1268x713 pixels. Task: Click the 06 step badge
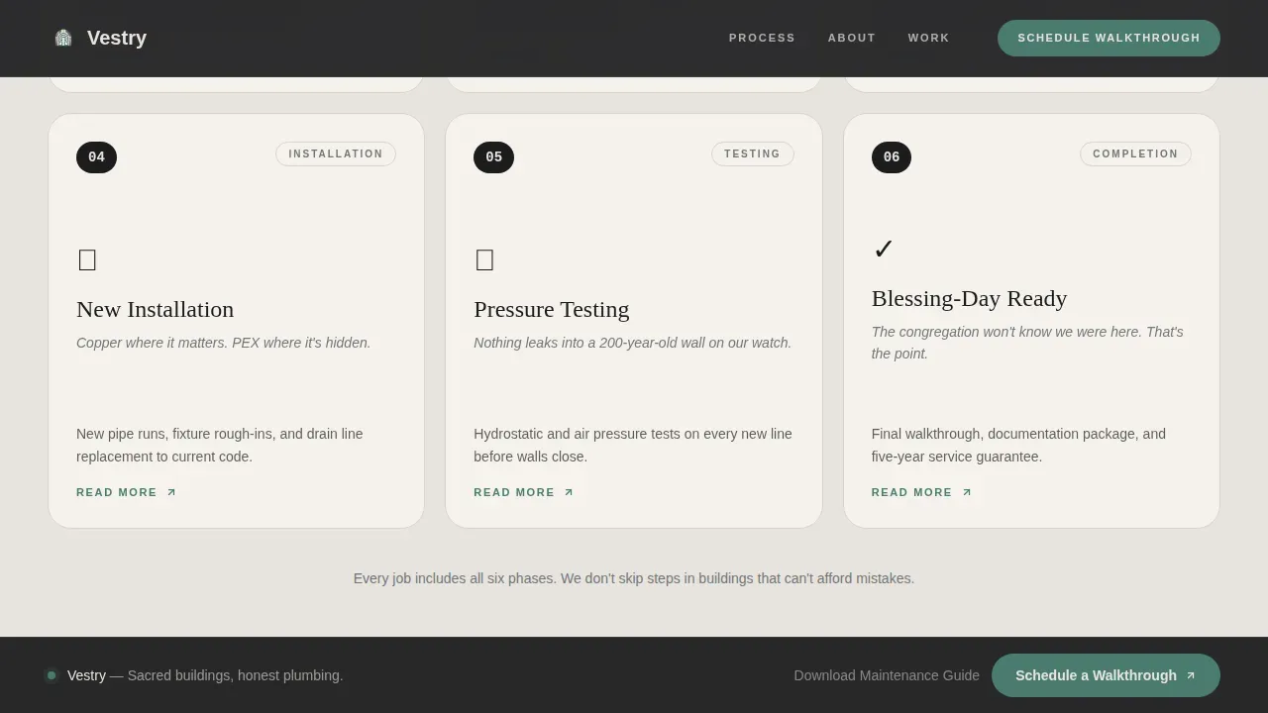coord(892,157)
